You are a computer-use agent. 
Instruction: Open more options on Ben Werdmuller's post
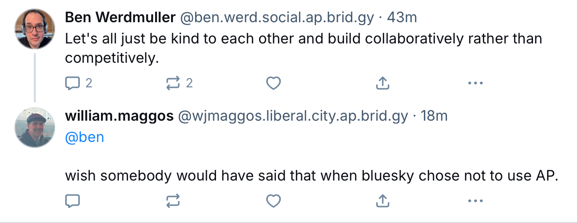(x=476, y=84)
